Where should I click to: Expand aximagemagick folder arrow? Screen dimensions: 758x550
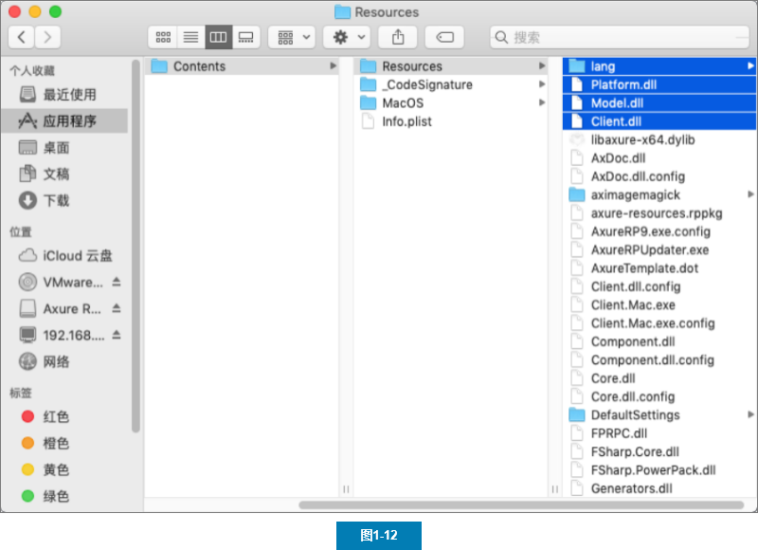[x=750, y=194]
